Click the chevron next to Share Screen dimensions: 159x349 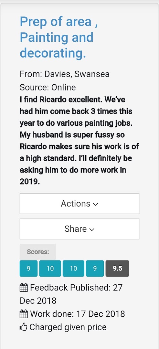pos(92,229)
